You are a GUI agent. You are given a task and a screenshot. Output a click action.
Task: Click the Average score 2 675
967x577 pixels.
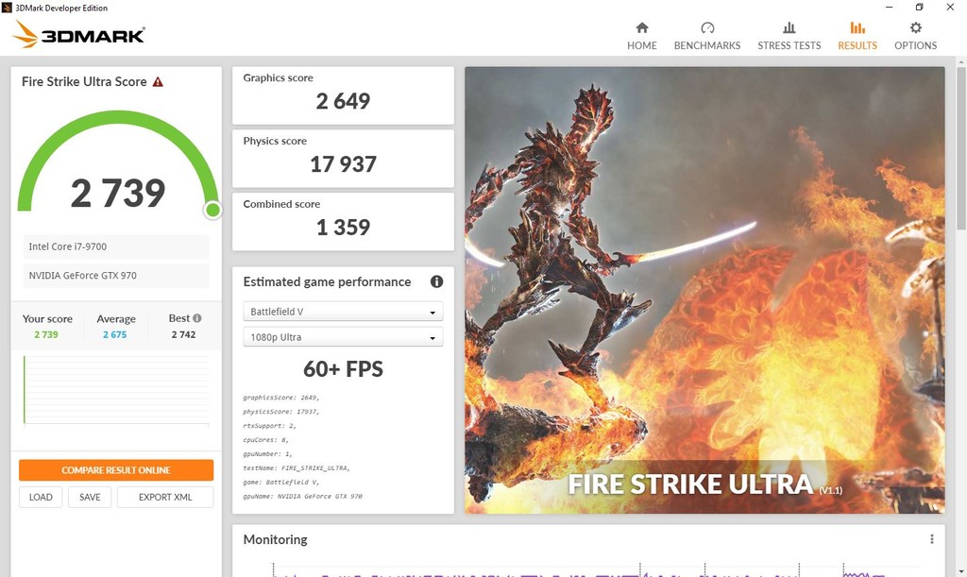pos(114,334)
